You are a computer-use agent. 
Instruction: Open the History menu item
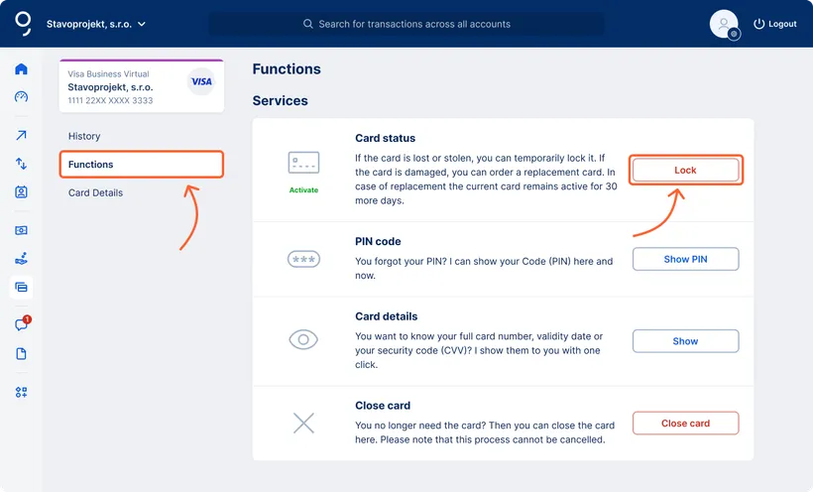[x=84, y=136]
